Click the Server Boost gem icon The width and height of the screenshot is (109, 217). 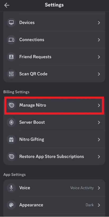tap(11, 122)
